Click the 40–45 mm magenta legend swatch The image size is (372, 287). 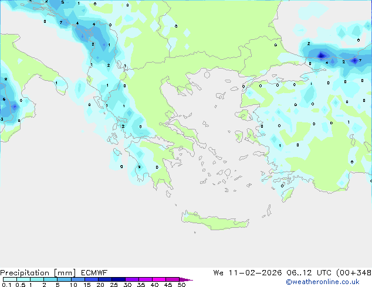[x=159, y=279]
